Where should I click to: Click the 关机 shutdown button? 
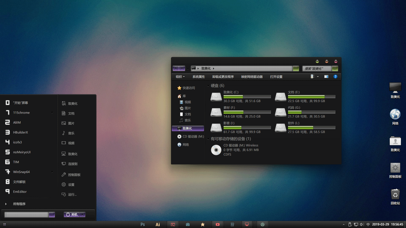(72, 215)
